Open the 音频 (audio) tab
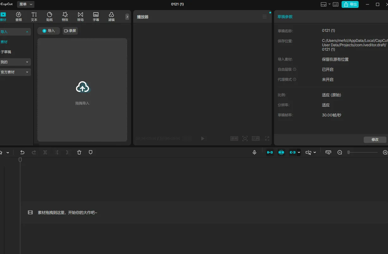The image size is (388, 254). tap(19, 17)
